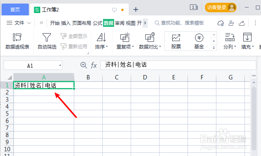
Task: Click the fx insert function icon
Action: click(94, 65)
